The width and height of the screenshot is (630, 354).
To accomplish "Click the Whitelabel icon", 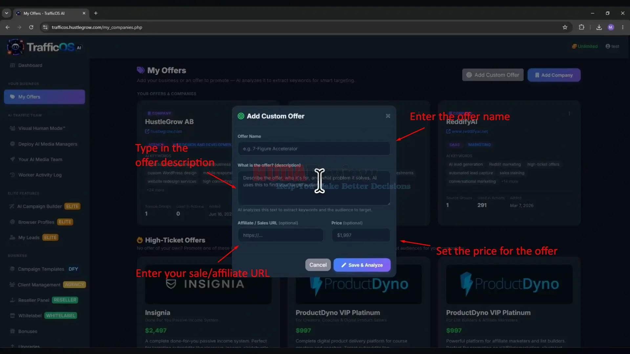I will click(x=12, y=316).
